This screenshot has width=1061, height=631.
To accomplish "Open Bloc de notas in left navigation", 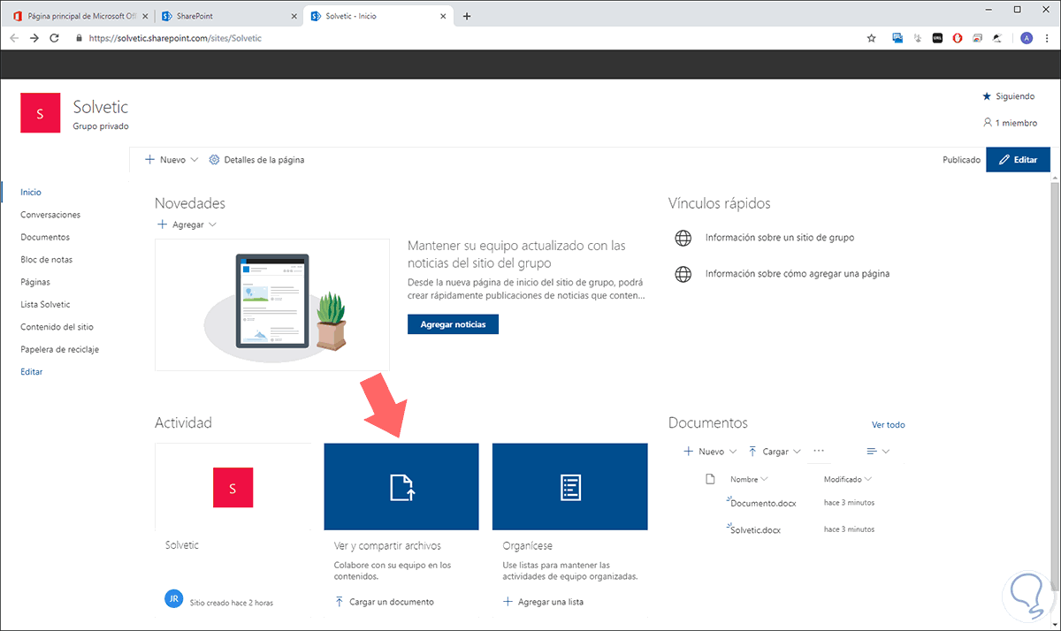I will click(47, 260).
